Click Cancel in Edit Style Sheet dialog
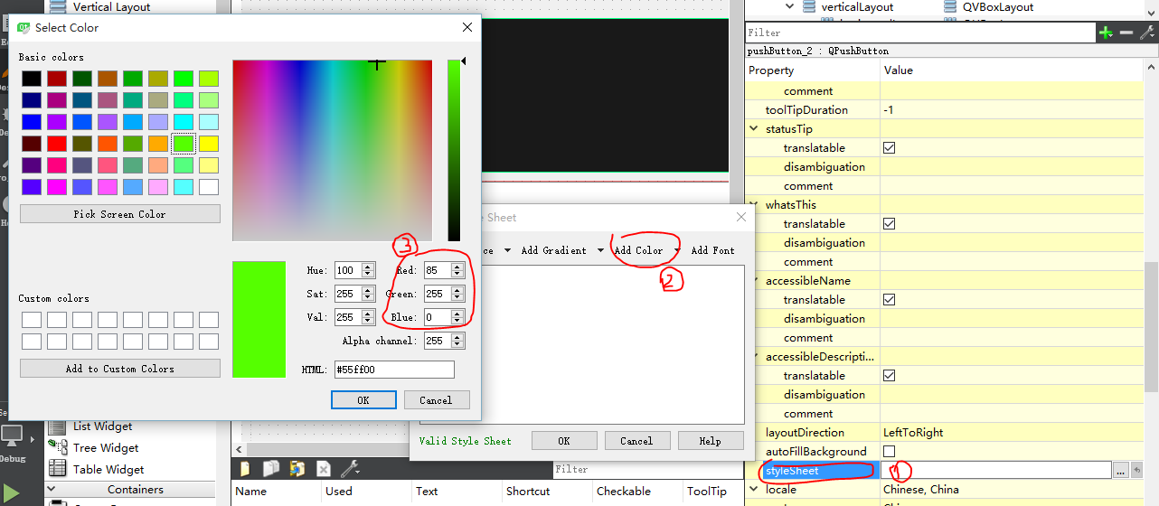The width and height of the screenshot is (1159, 506). [x=636, y=441]
